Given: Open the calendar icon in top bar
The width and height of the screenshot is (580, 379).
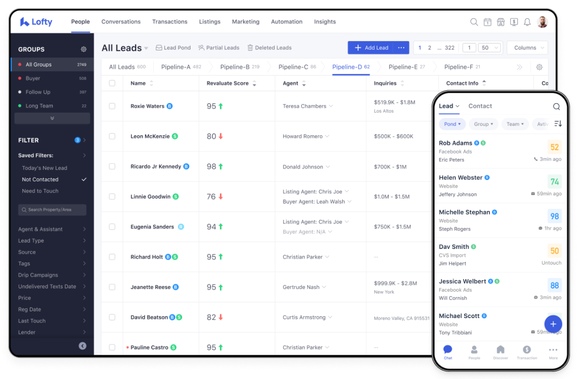Looking at the screenshot, I should click(488, 22).
